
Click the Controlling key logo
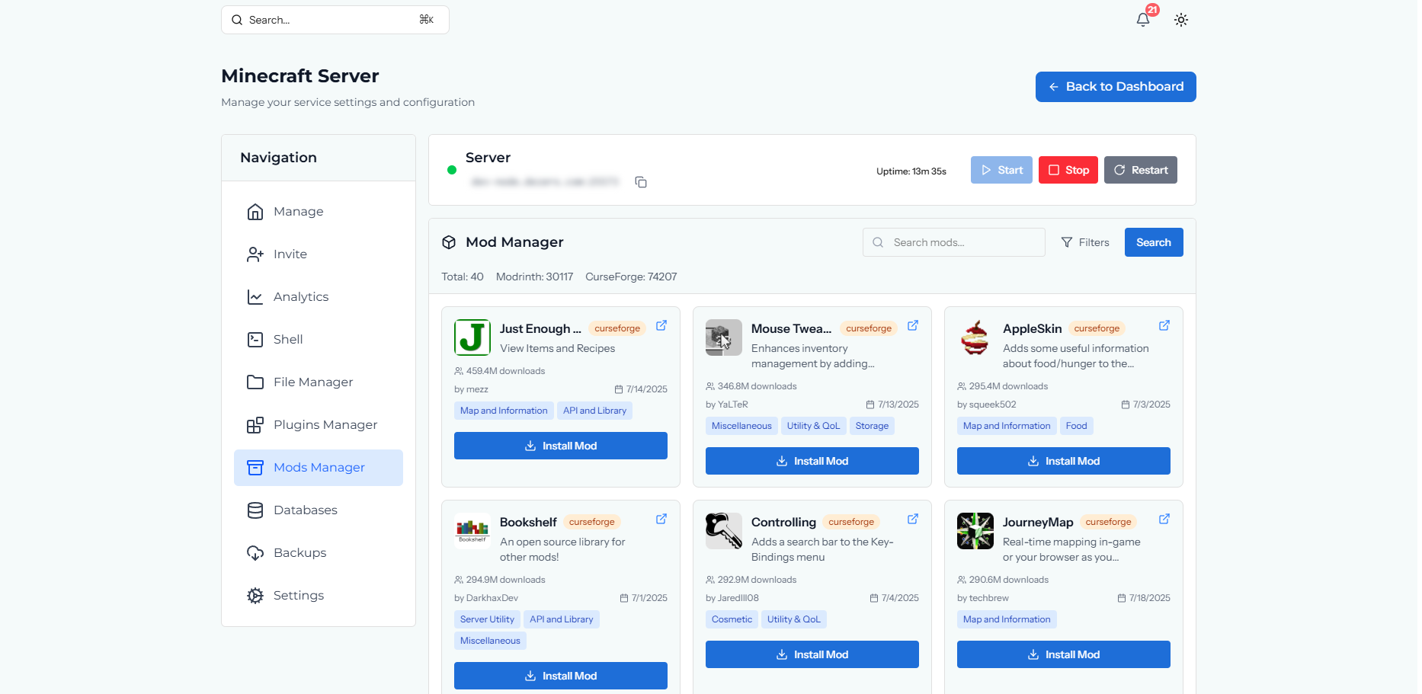724,531
